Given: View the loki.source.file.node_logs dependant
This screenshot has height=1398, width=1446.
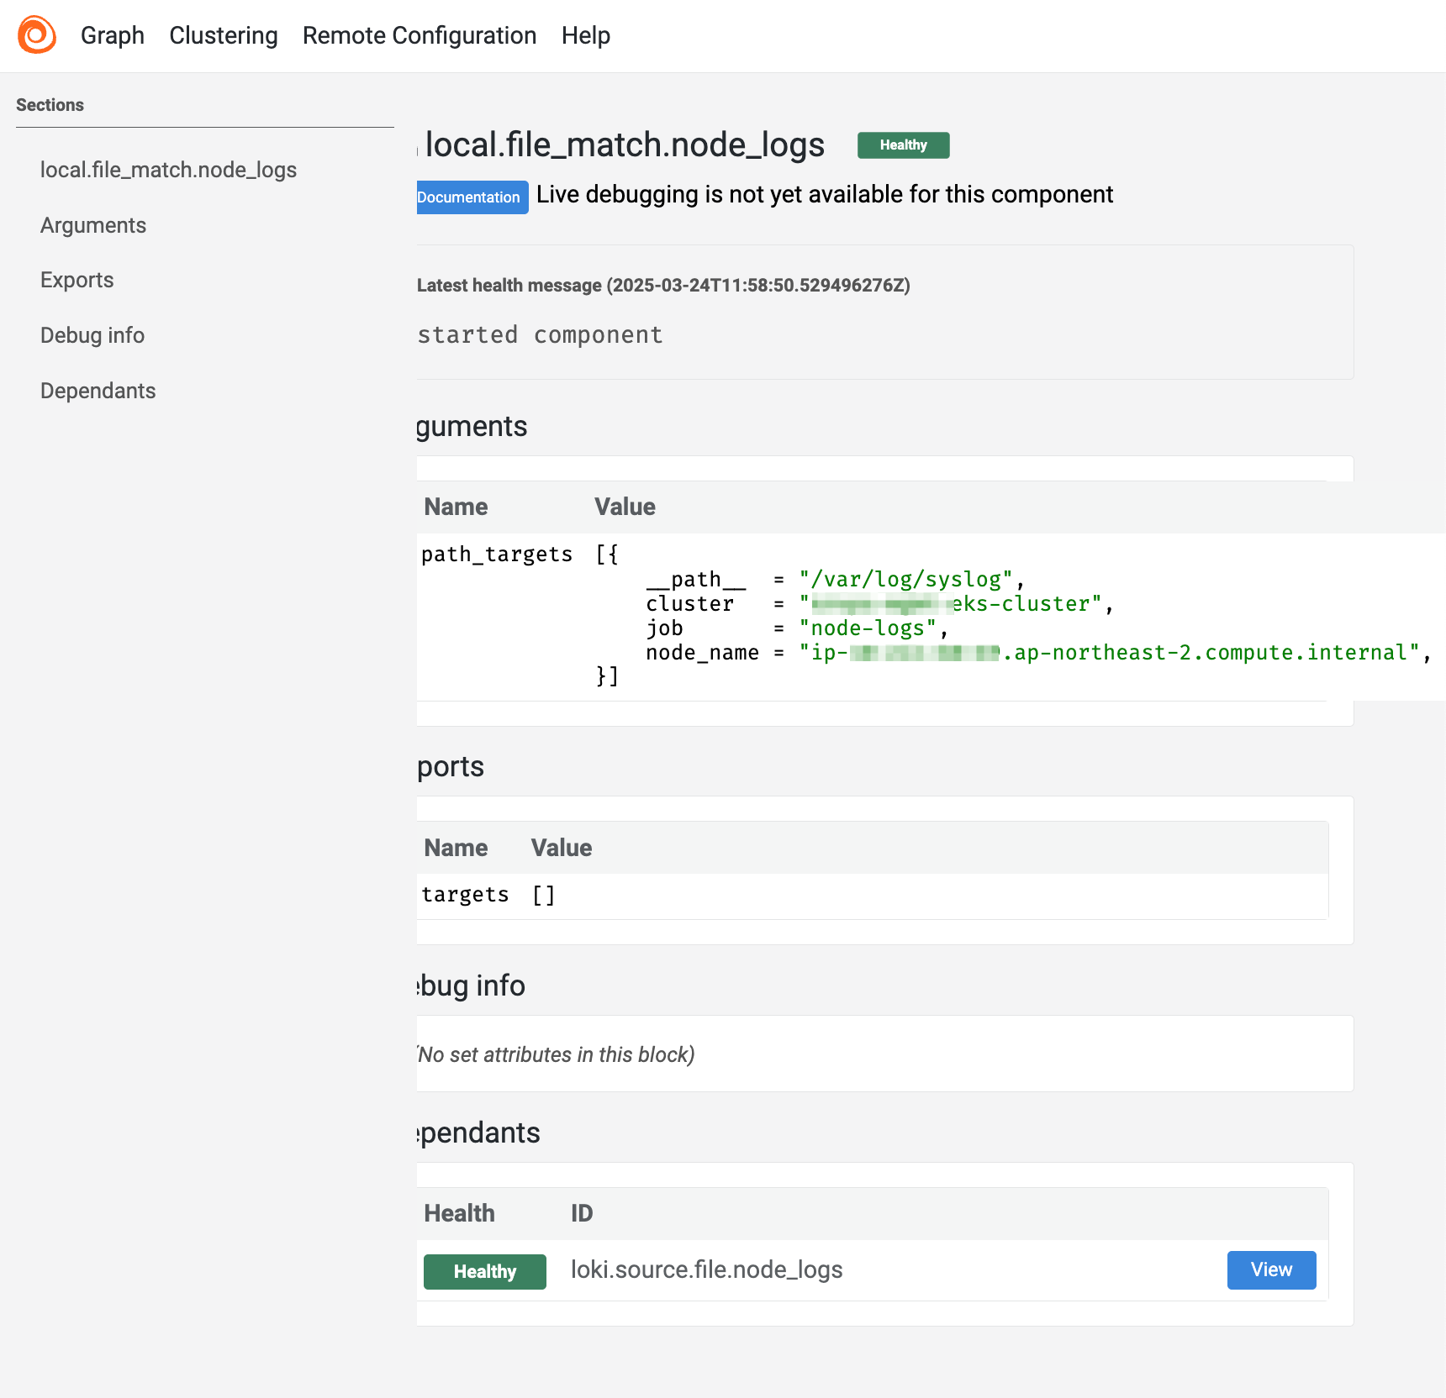Looking at the screenshot, I should [x=1271, y=1269].
